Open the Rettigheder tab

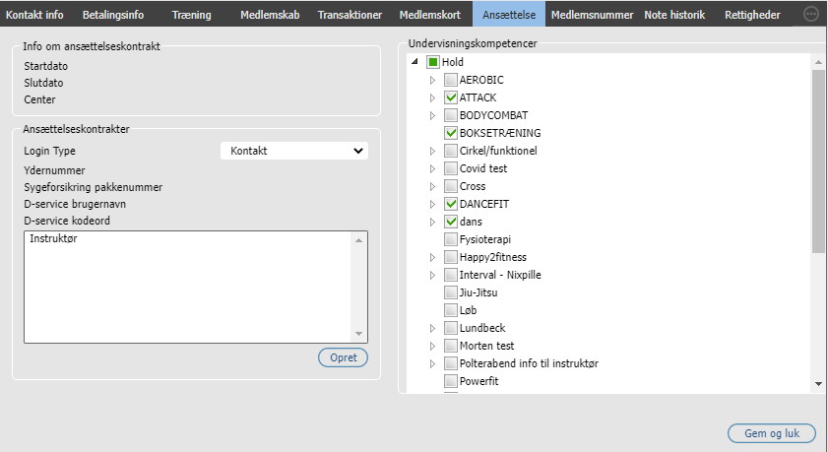[x=752, y=15]
